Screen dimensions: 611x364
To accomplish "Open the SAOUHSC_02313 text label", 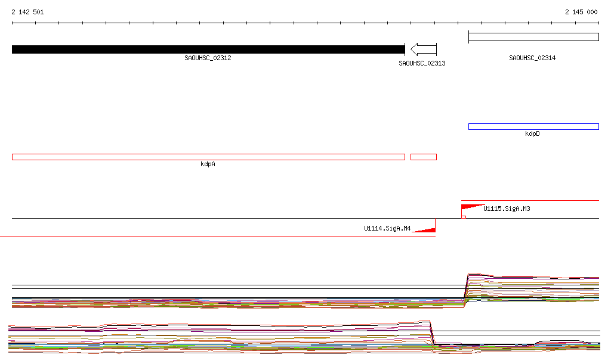I will point(422,63).
